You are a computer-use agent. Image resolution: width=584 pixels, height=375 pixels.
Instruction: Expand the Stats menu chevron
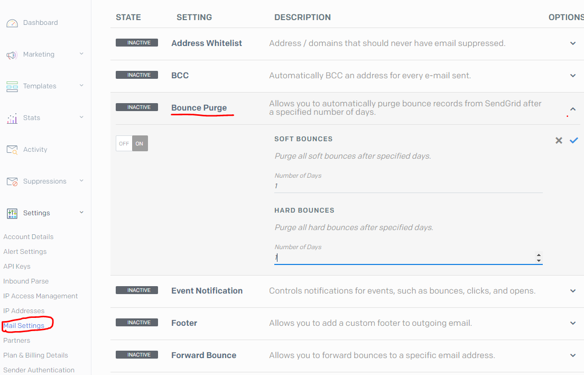point(81,117)
